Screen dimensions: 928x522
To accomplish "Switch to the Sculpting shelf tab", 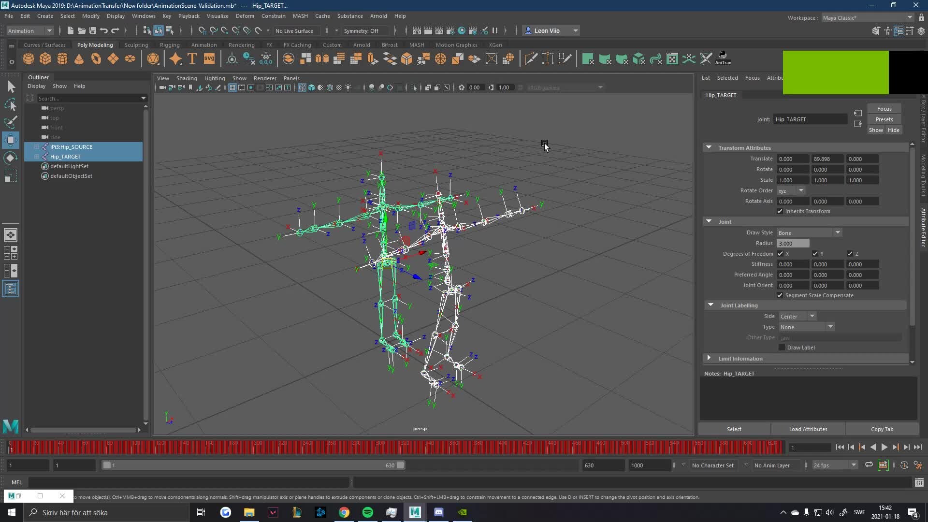I will [x=136, y=44].
